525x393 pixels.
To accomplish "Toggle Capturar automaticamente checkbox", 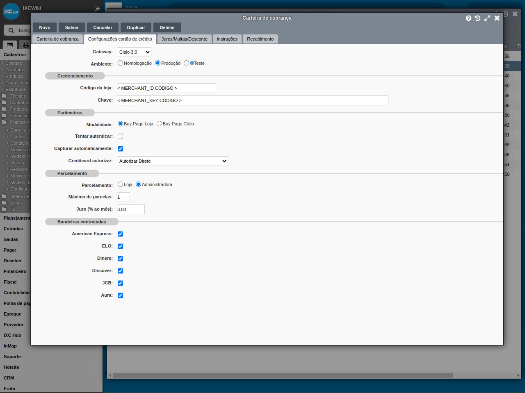I will tap(120, 149).
